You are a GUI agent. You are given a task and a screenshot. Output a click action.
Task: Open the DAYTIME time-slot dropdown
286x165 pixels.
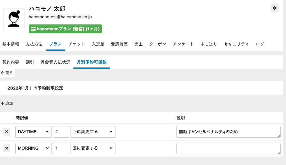(33, 132)
